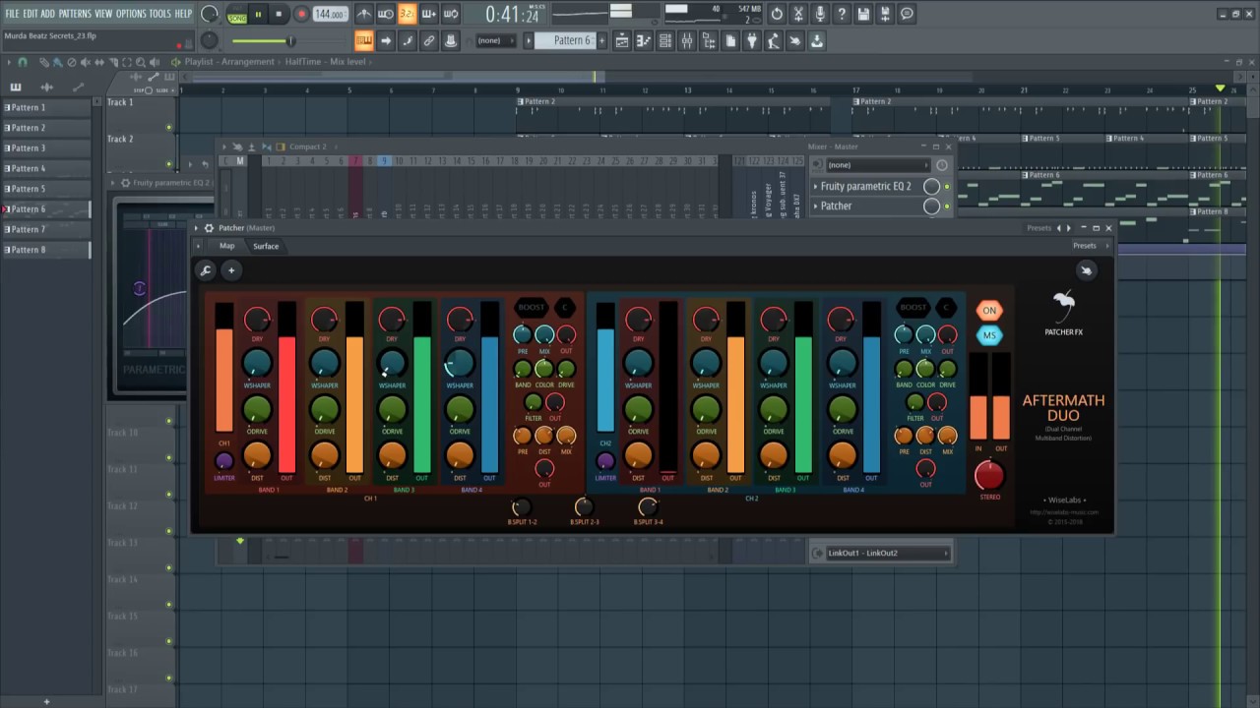Open the Patcher plugin options gear icon
Viewport: 1260px width, 708px height.
209,228
